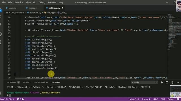Click the Explorer icon with badge in activity bar

coord(1,10)
